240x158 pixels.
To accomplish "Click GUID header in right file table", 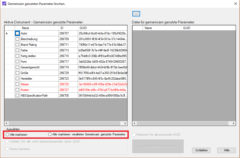I will pos(209,28).
